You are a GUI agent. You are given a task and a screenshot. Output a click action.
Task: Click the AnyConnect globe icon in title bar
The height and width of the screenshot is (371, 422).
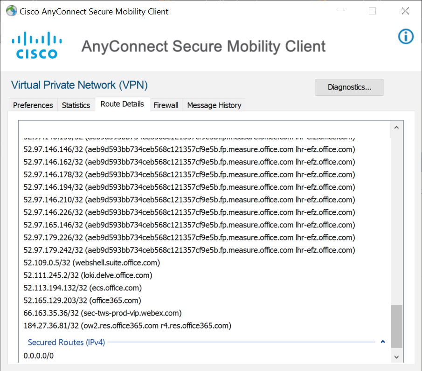coord(11,11)
